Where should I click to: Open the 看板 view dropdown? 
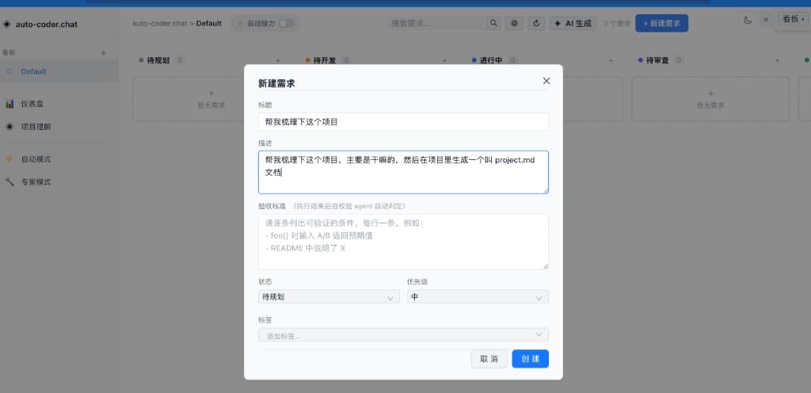click(x=794, y=20)
